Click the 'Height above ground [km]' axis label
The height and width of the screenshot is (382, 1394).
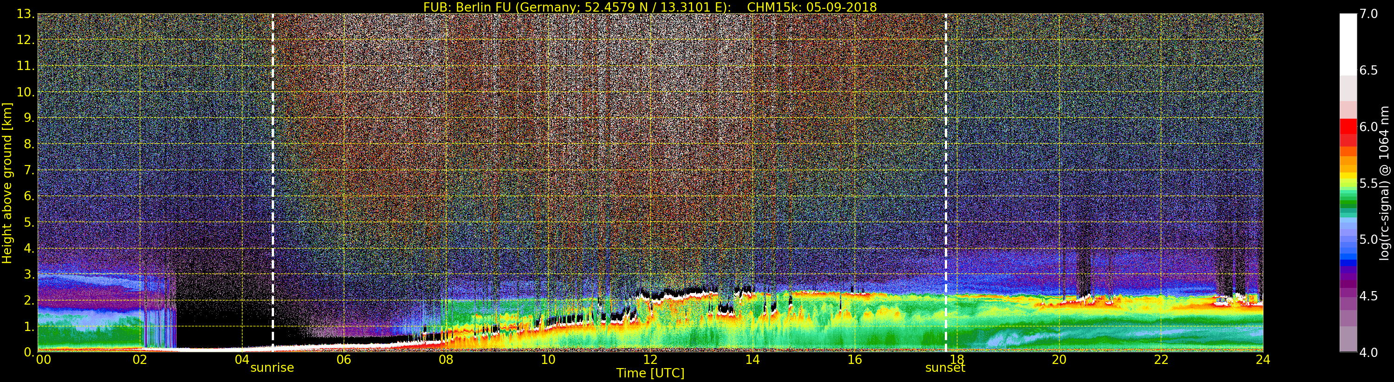(x=7, y=183)
